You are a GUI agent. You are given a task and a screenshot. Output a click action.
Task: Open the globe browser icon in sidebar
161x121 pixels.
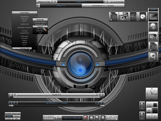[x=153, y=26]
